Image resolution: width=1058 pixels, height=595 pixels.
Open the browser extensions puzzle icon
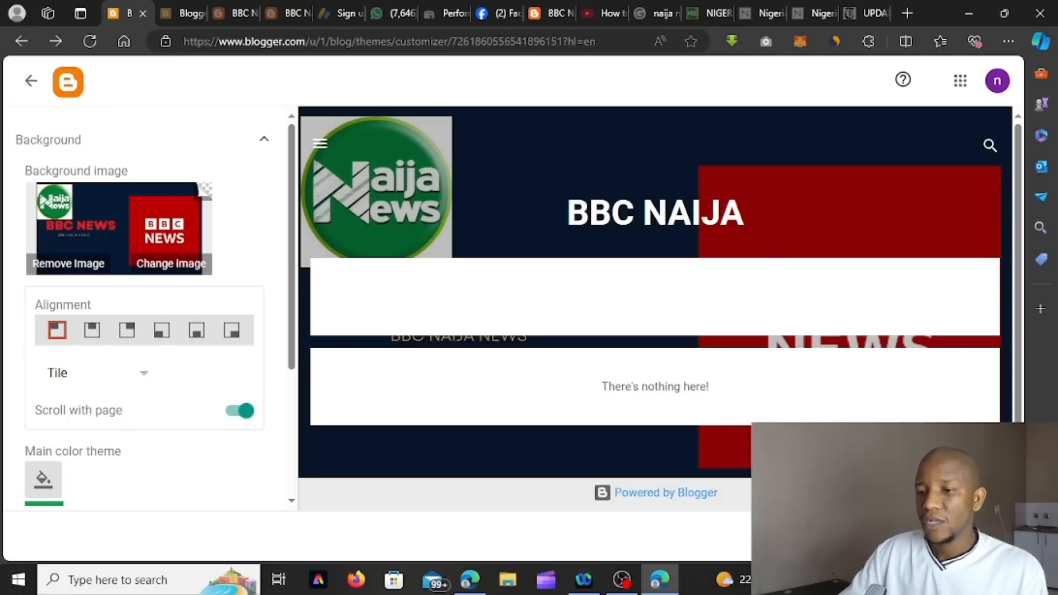[868, 41]
